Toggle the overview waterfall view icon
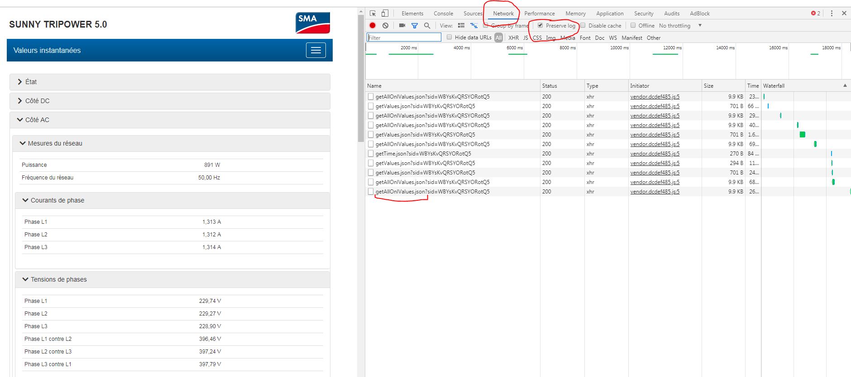The width and height of the screenshot is (851, 377). pos(474,26)
